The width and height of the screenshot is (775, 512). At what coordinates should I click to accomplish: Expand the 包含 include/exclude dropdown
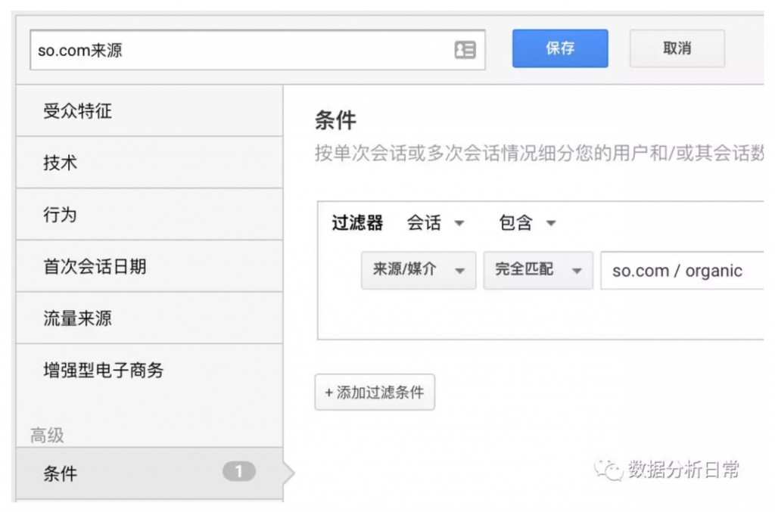click(528, 223)
